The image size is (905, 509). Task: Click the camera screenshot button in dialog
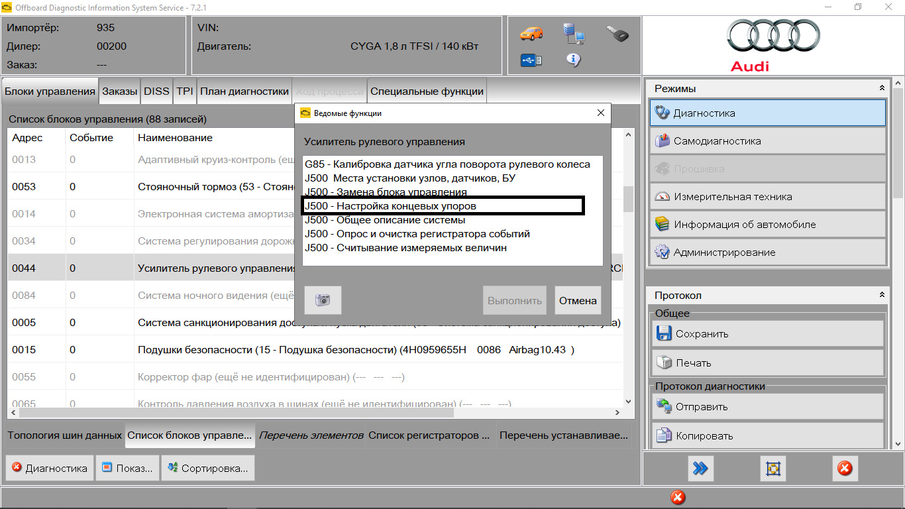click(323, 300)
